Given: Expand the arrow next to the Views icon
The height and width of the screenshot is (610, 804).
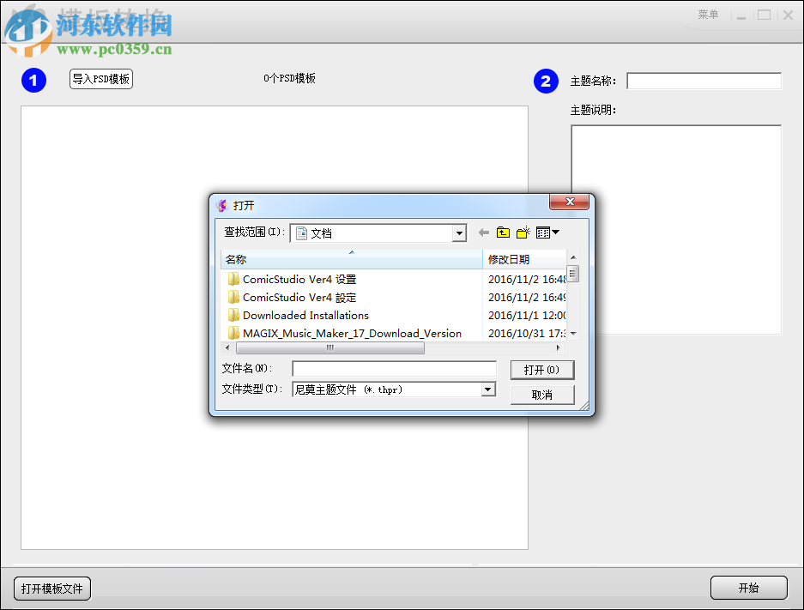Looking at the screenshot, I should (556, 233).
